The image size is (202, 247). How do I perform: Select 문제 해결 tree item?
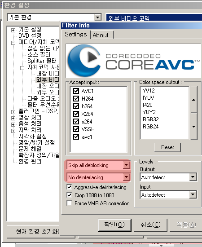click(30, 149)
